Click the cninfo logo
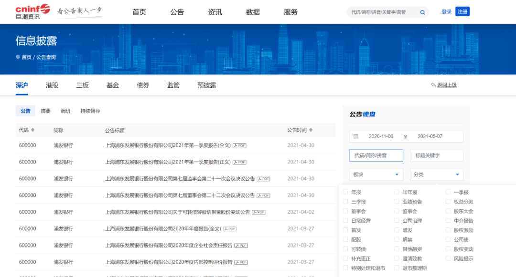Screen dimensions: 516x277 32,12
